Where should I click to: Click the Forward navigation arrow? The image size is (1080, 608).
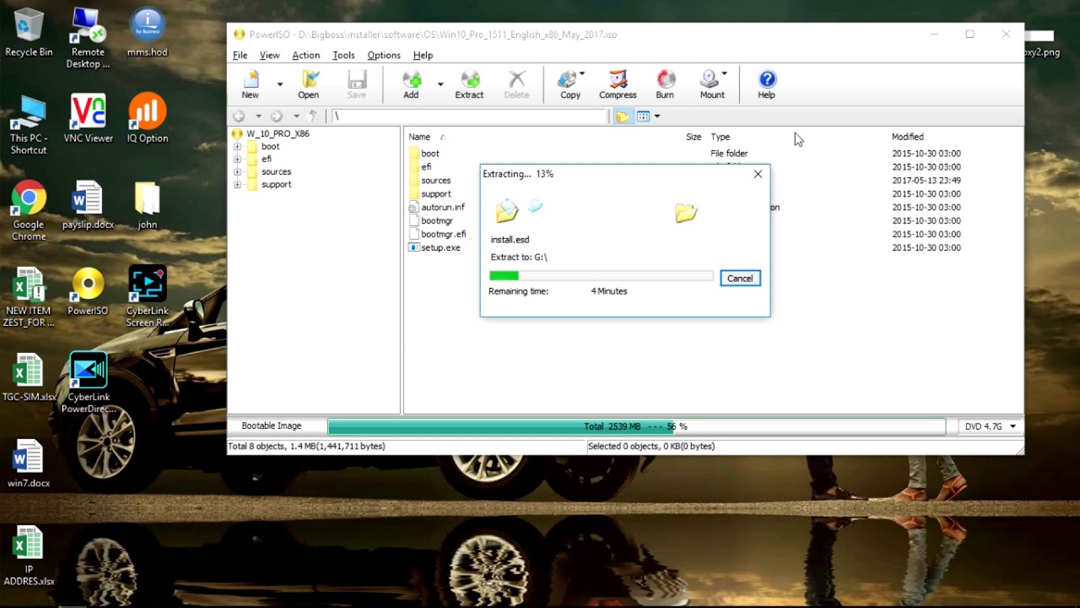click(276, 116)
